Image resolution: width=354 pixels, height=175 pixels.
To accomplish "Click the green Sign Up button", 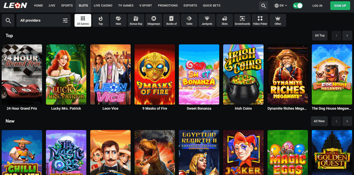I will click(x=340, y=6).
